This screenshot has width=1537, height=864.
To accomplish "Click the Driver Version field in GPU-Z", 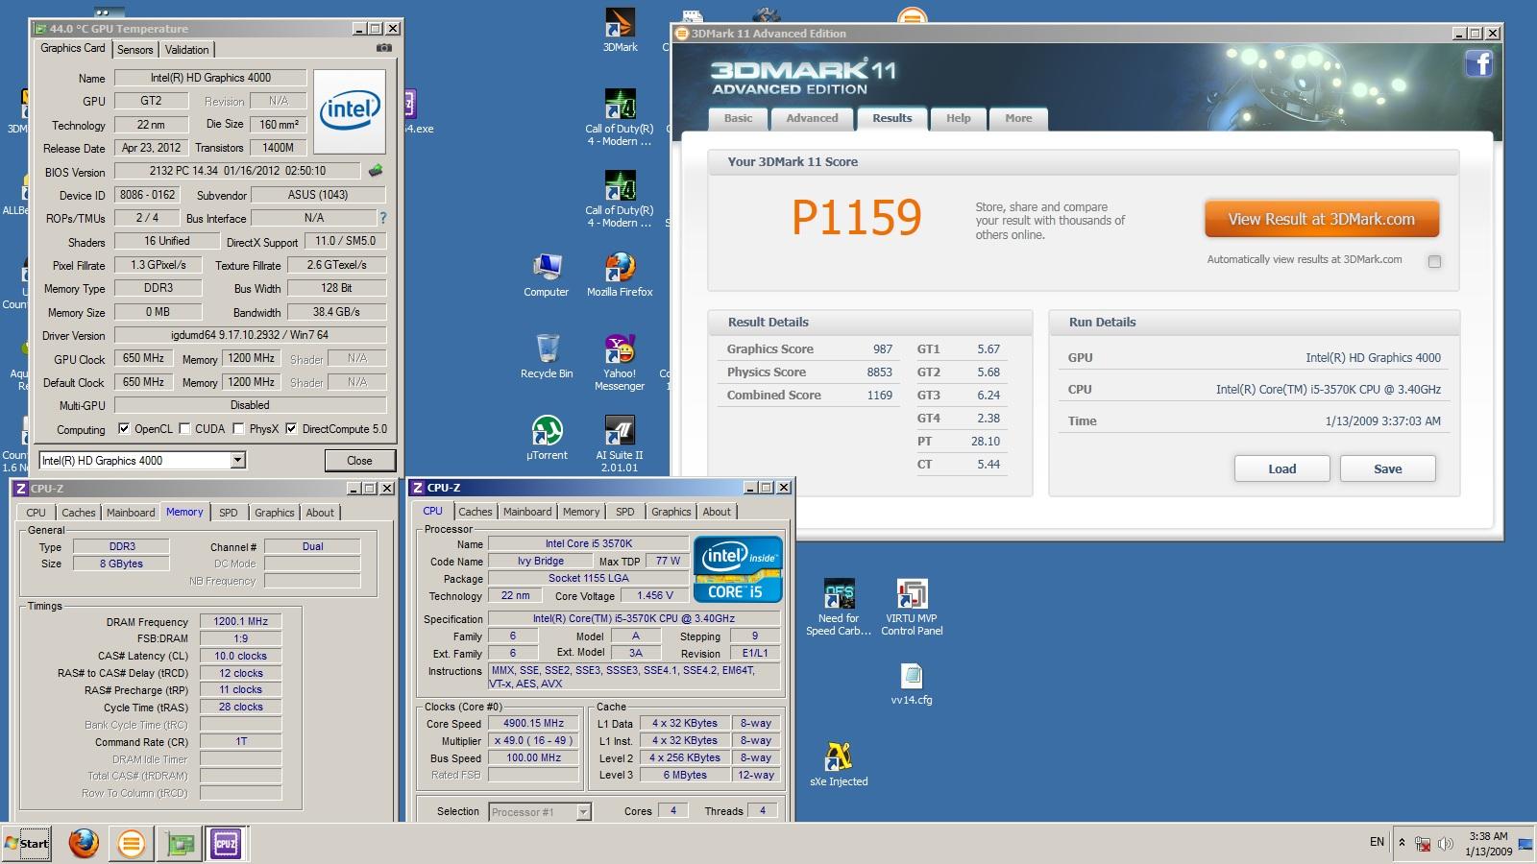I will [x=250, y=335].
